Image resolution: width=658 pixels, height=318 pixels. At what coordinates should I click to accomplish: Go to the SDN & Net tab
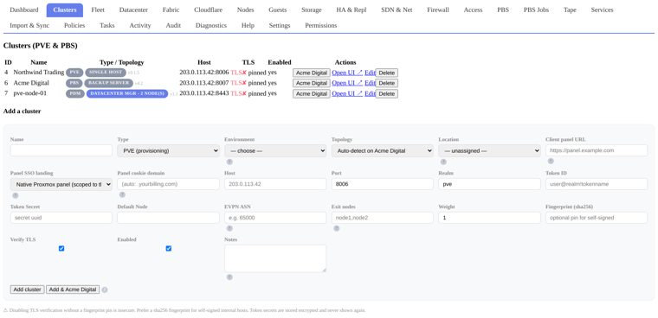pyautogui.click(x=397, y=10)
